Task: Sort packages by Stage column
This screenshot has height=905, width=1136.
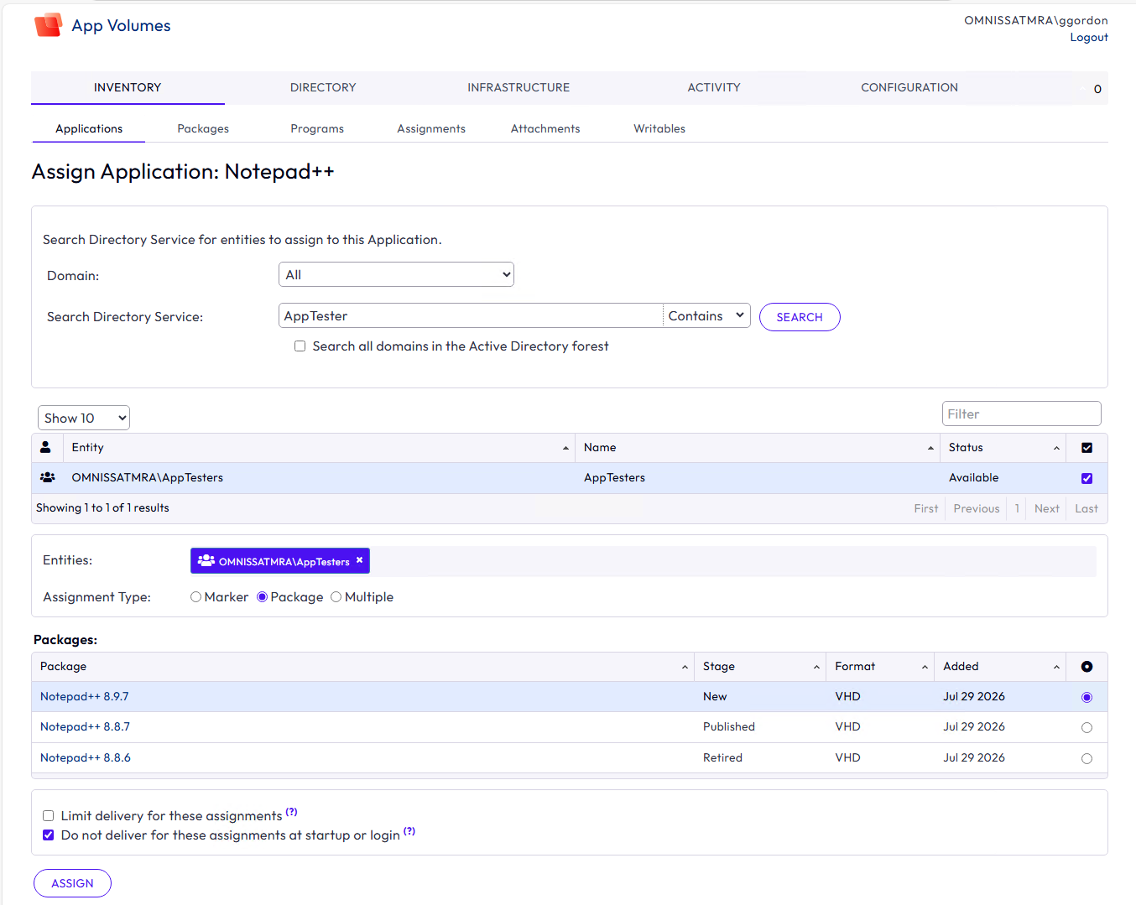Action: (760, 667)
